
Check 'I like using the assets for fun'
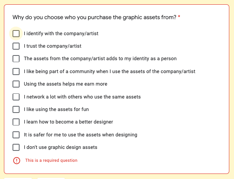[x=16, y=109]
